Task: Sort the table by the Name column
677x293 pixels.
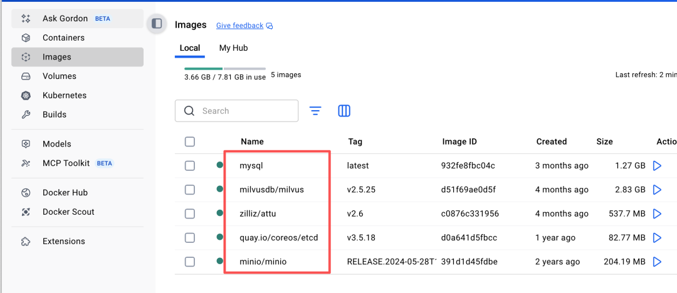Action: pos(252,141)
